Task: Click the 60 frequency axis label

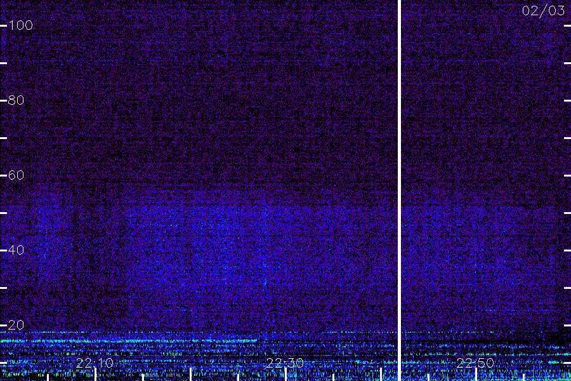Action: tap(16, 175)
